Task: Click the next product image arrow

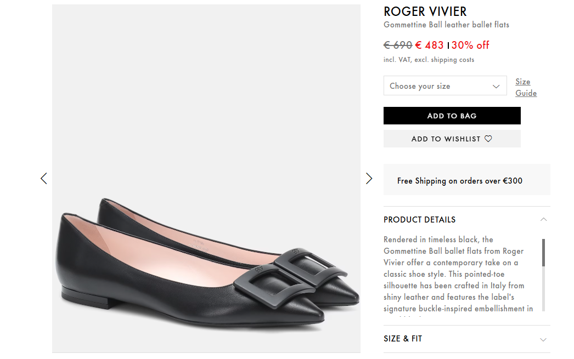Action: coord(369,178)
